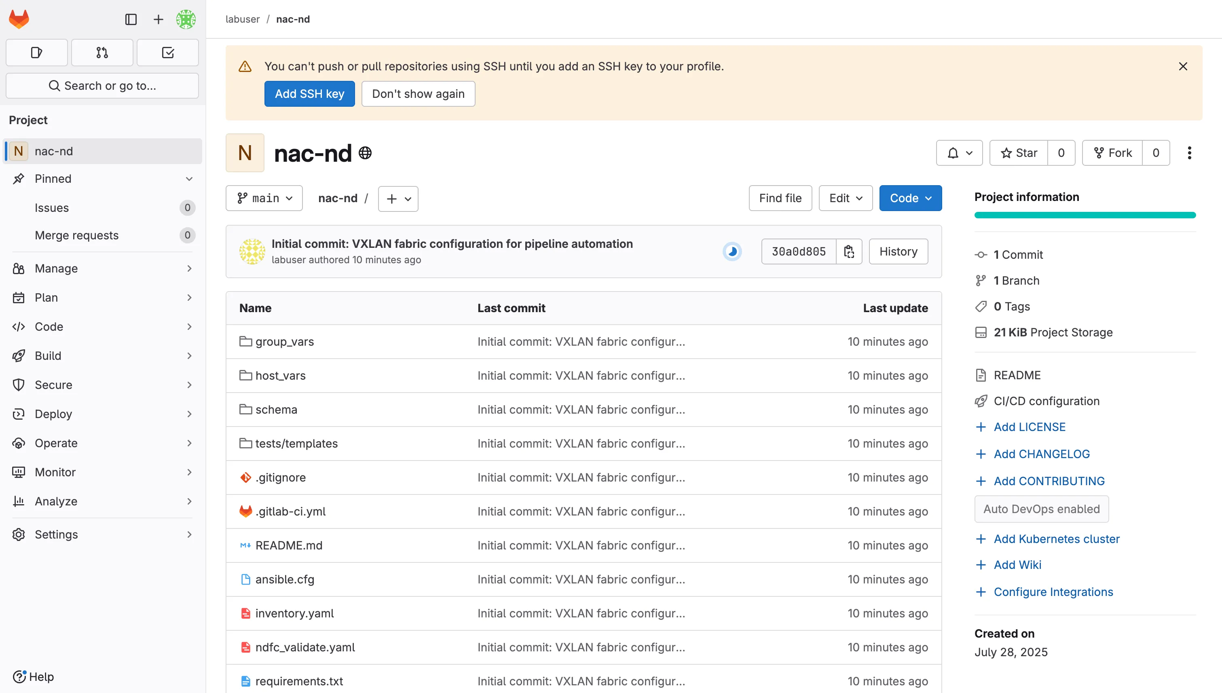Dismiss the SSH key warning banner
The image size is (1222, 693).
(x=1183, y=66)
